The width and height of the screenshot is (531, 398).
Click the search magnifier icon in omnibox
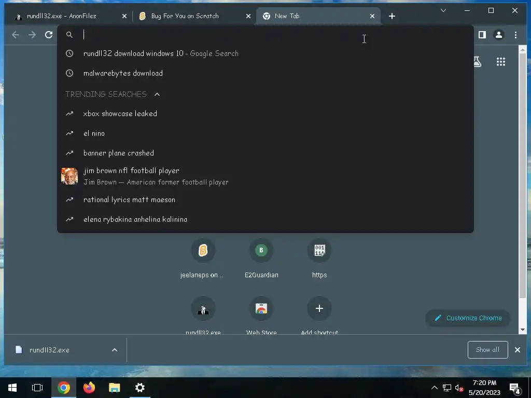69,35
